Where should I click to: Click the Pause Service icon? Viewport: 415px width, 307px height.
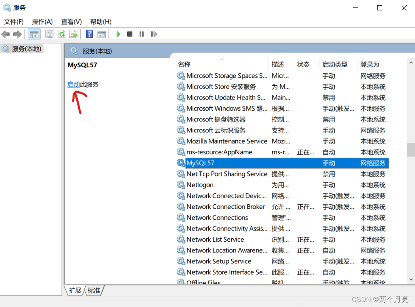click(142, 34)
